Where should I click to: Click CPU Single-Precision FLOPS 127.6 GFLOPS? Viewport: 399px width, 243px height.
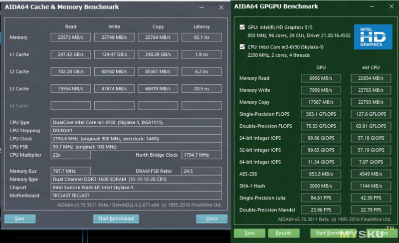371,114
